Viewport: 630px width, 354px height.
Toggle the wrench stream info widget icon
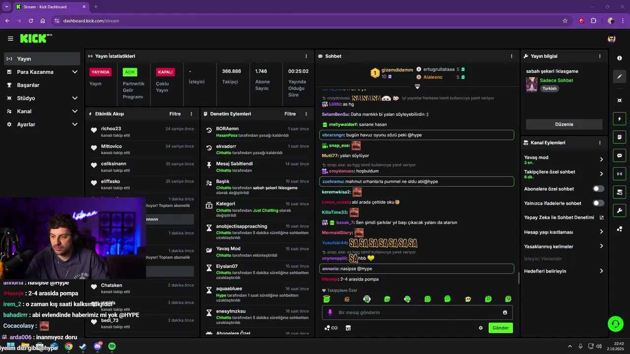click(619, 210)
